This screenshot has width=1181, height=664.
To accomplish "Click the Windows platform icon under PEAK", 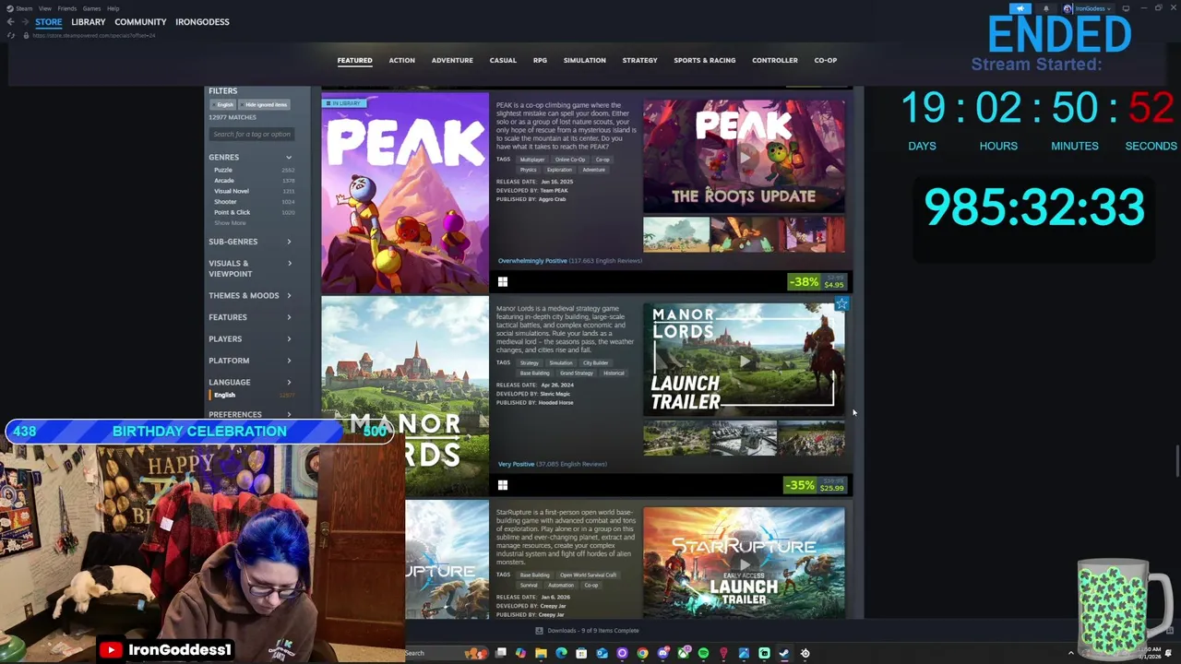I will click(503, 282).
